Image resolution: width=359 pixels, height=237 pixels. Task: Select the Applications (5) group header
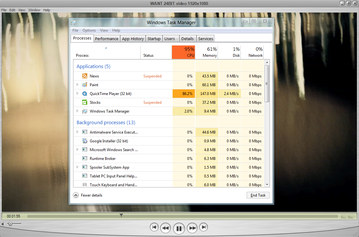94,66
